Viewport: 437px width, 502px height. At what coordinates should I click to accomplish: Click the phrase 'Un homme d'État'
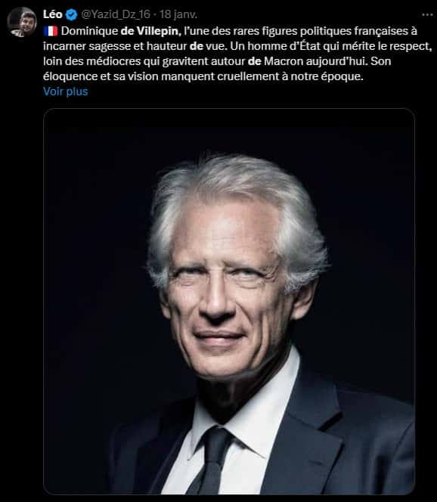(x=275, y=46)
